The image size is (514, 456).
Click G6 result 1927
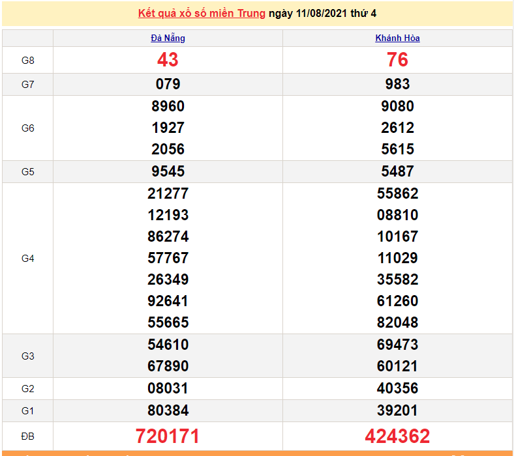[x=168, y=128]
